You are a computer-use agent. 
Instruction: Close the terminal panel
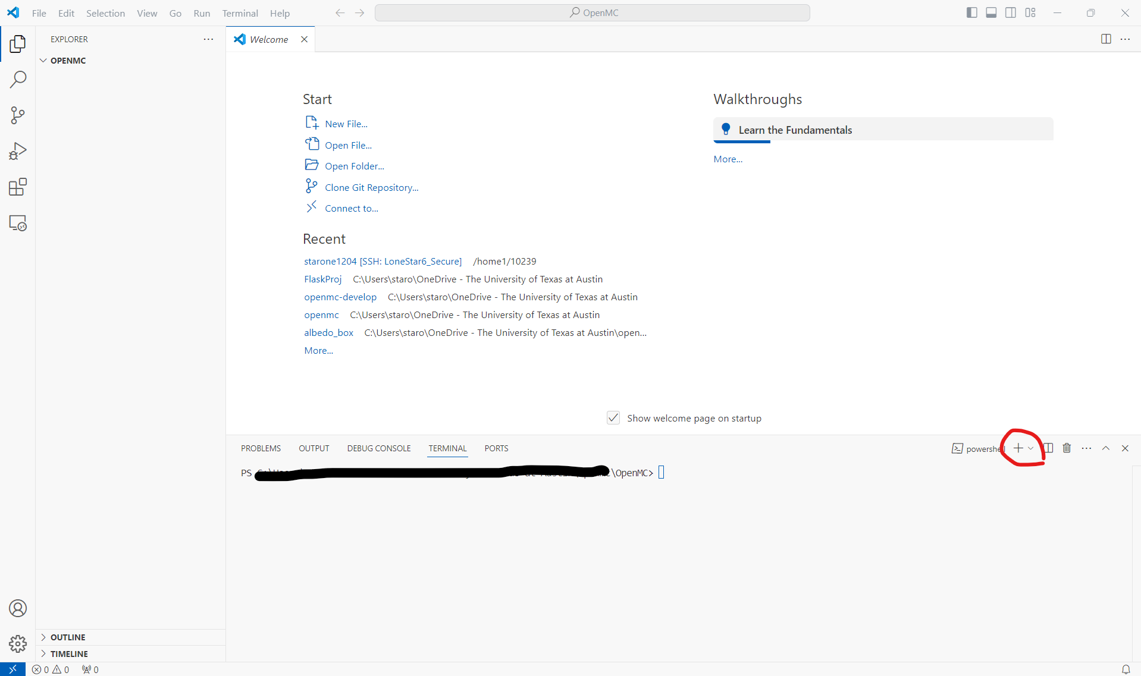[1125, 448]
